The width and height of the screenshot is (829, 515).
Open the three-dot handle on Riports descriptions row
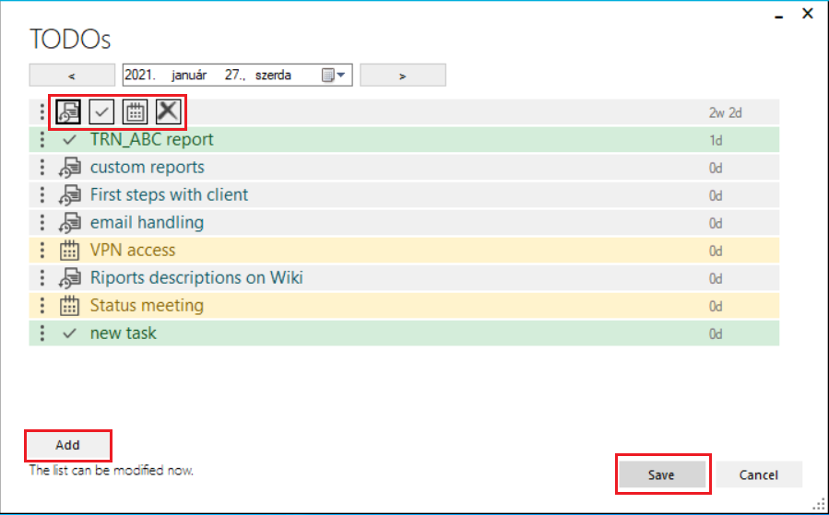pyautogui.click(x=42, y=278)
